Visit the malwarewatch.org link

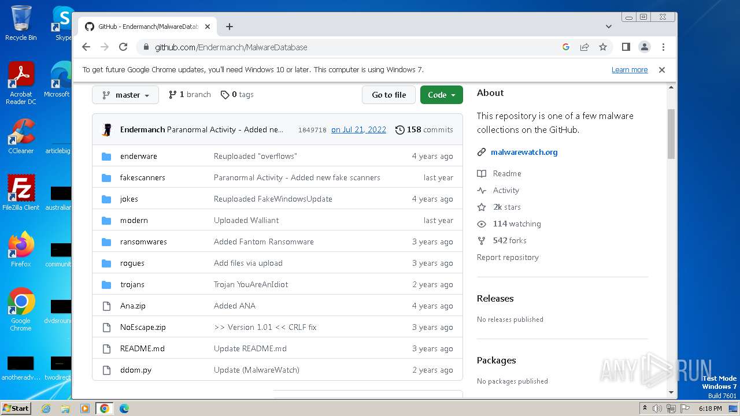click(524, 152)
